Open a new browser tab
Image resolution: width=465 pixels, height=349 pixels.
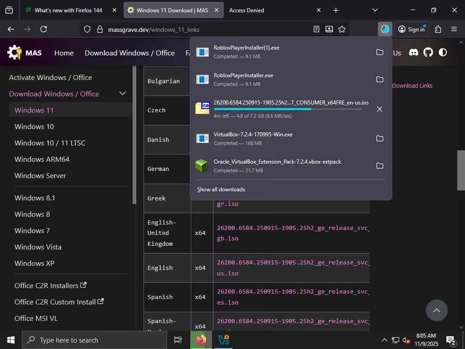click(336, 10)
